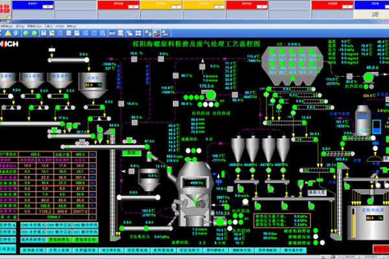Click the damper valve showing 0.0 % at top
Viewport: 389px width, 259px height.
(x=161, y=59)
